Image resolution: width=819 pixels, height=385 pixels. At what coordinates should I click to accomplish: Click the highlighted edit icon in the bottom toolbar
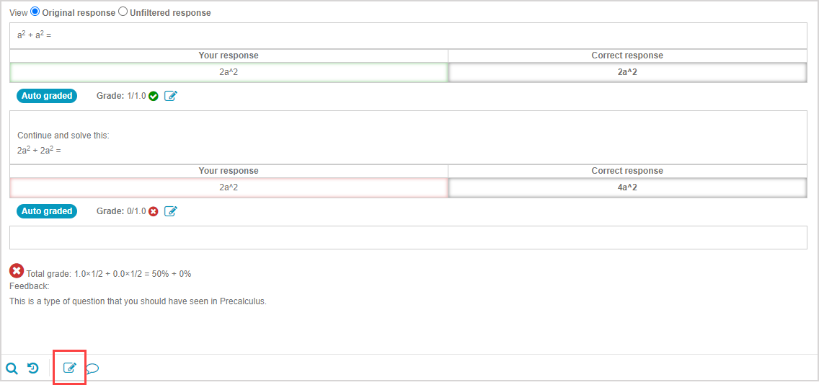coord(70,368)
